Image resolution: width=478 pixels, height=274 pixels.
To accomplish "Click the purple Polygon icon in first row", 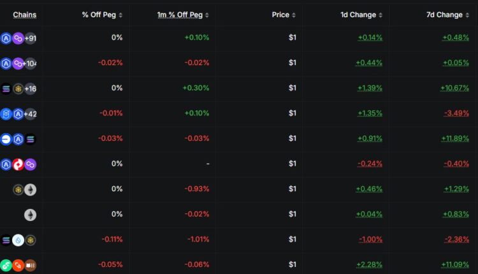I will coord(18,38).
